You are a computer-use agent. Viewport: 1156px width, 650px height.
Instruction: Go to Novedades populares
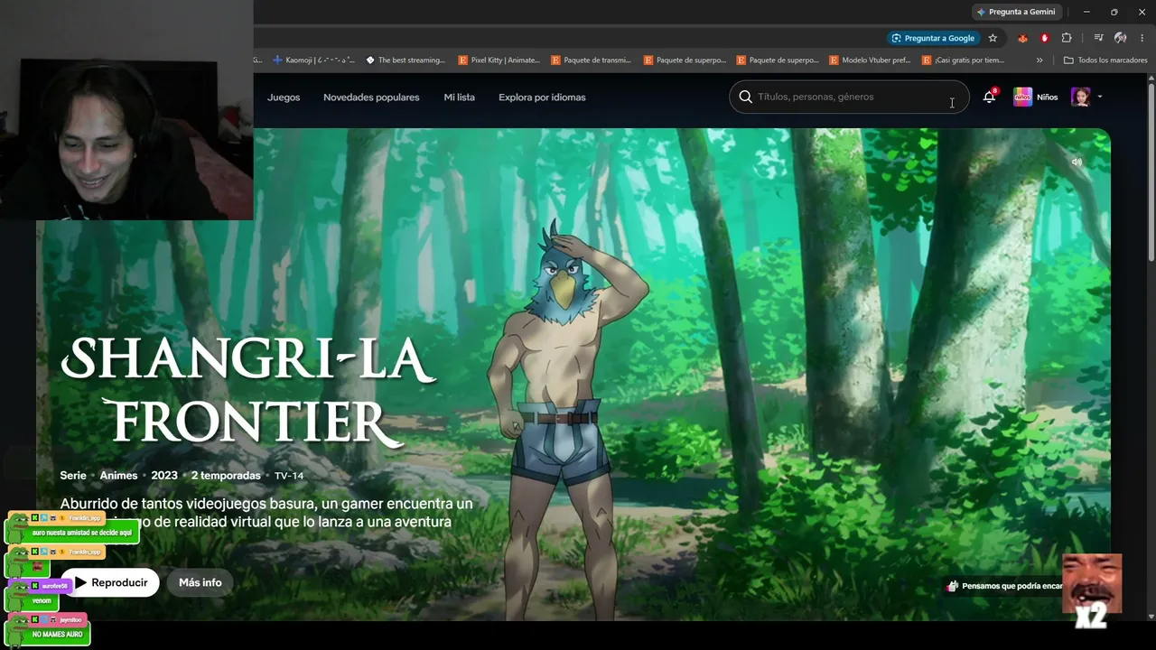point(371,97)
